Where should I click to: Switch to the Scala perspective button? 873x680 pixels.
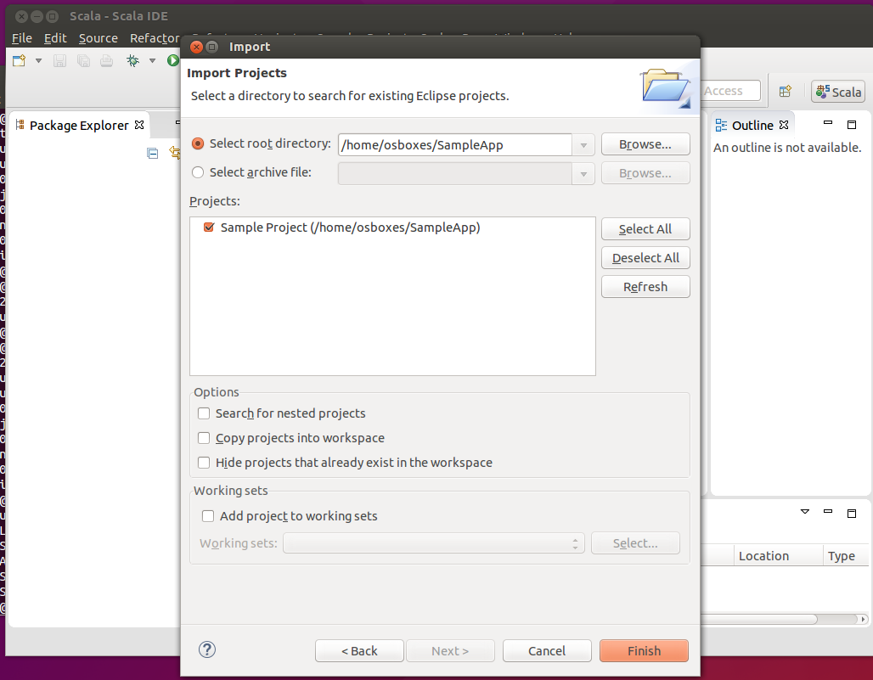coord(838,92)
